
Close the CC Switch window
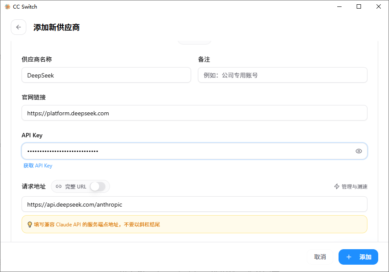[378, 7]
